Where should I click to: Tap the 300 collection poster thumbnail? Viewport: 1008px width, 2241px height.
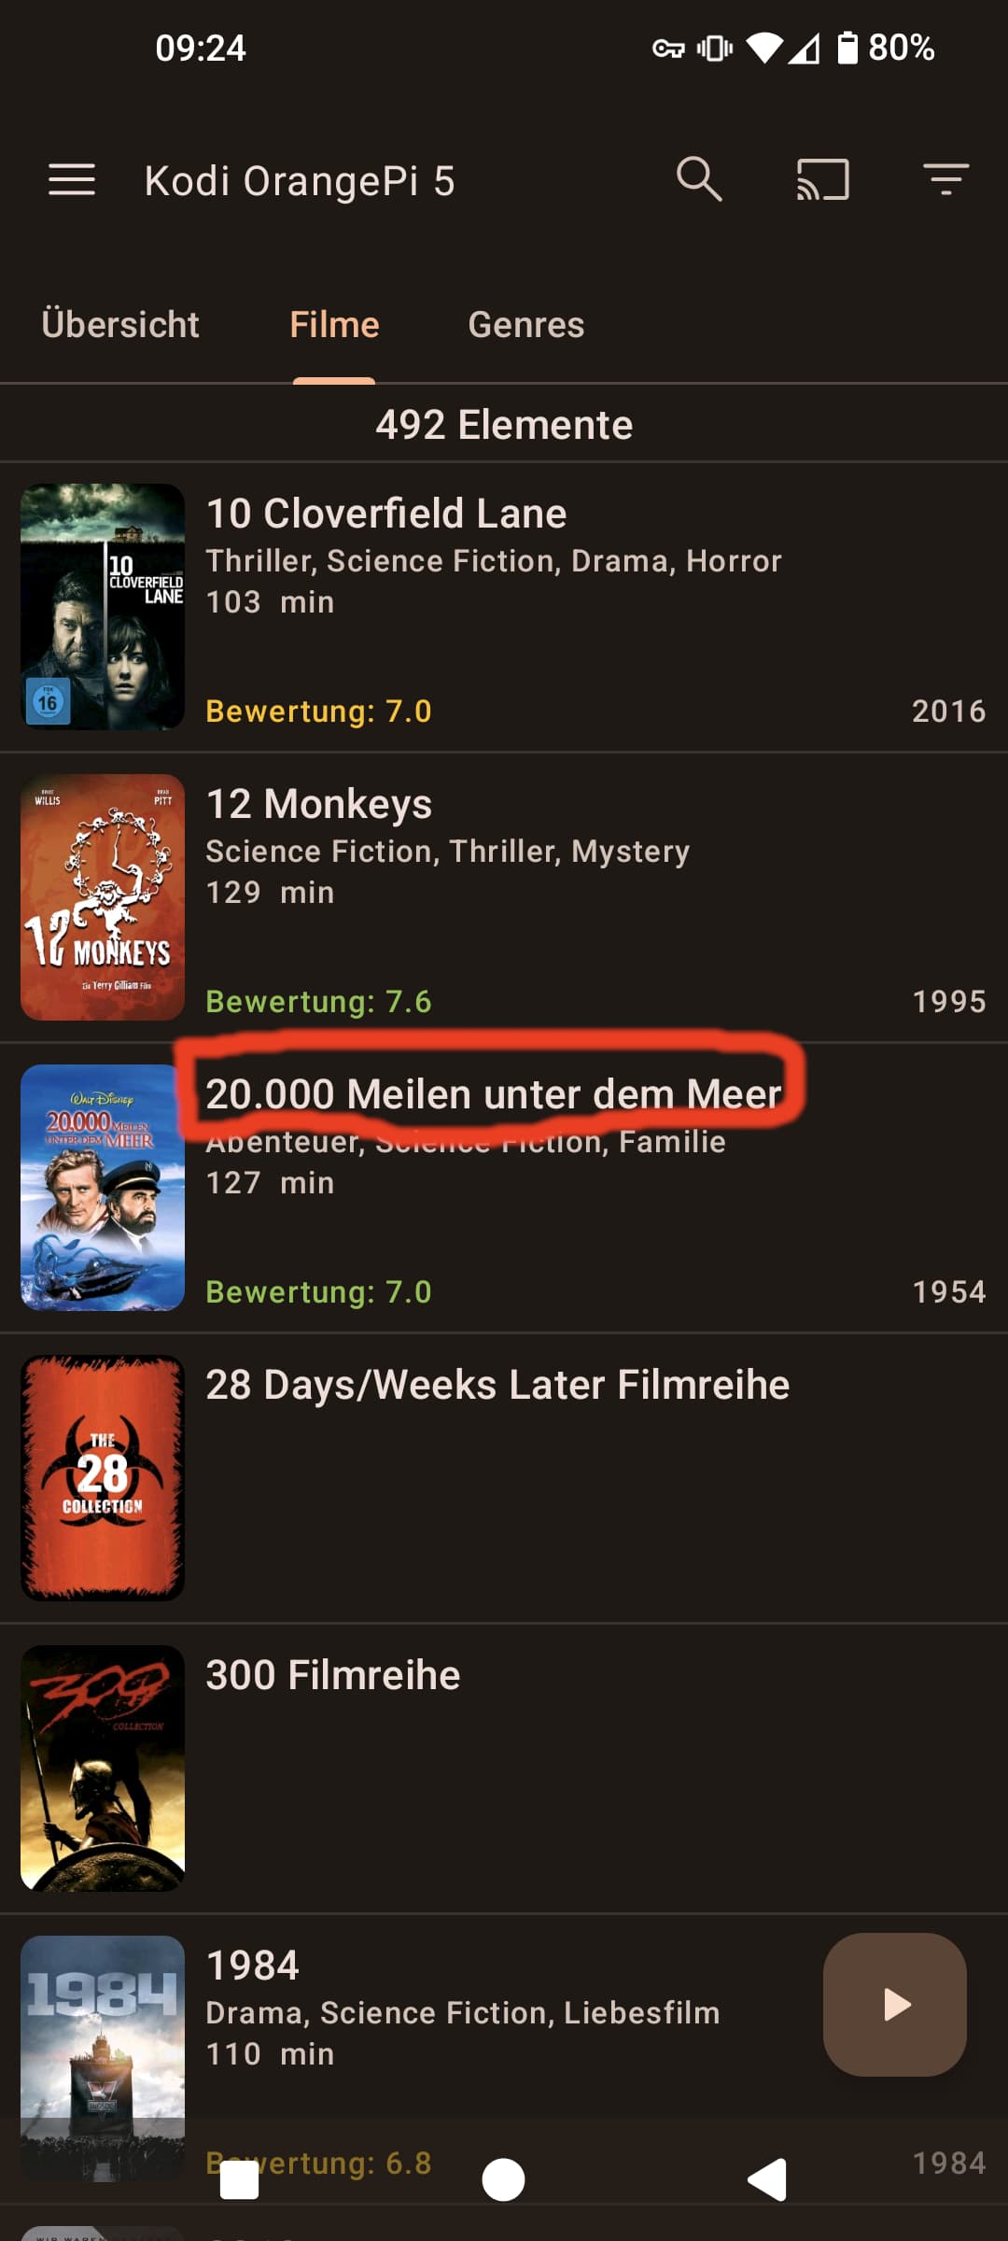pyautogui.click(x=103, y=1769)
